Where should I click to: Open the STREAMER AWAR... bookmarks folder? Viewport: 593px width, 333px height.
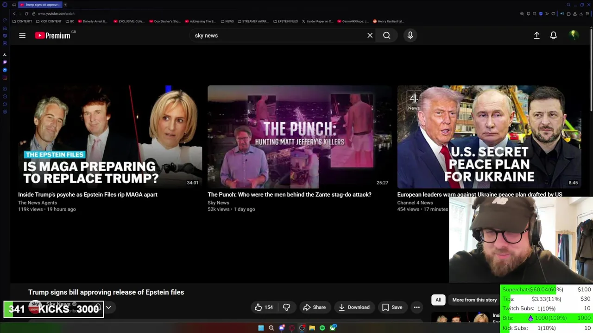click(252, 21)
